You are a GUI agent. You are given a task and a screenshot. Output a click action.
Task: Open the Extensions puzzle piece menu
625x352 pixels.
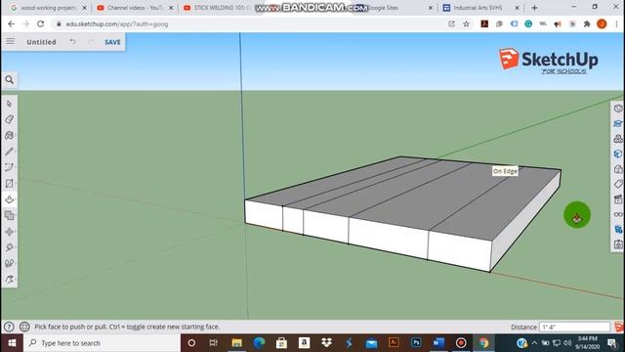pos(587,23)
